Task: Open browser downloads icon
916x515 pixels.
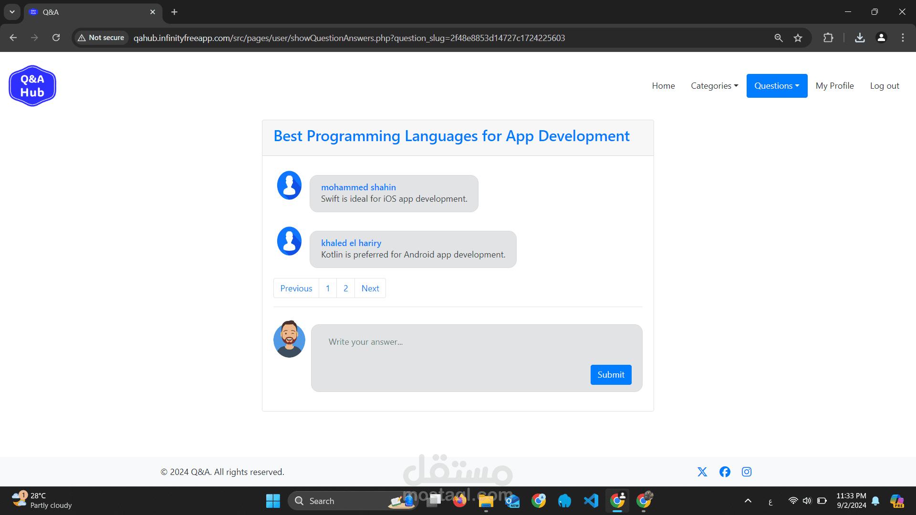Action: coord(860,38)
